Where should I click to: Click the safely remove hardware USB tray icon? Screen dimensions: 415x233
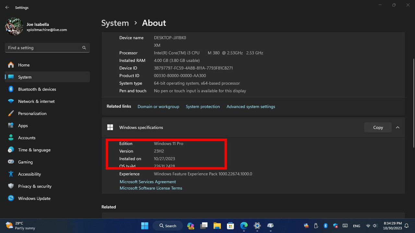pyautogui.click(x=316, y=226)
